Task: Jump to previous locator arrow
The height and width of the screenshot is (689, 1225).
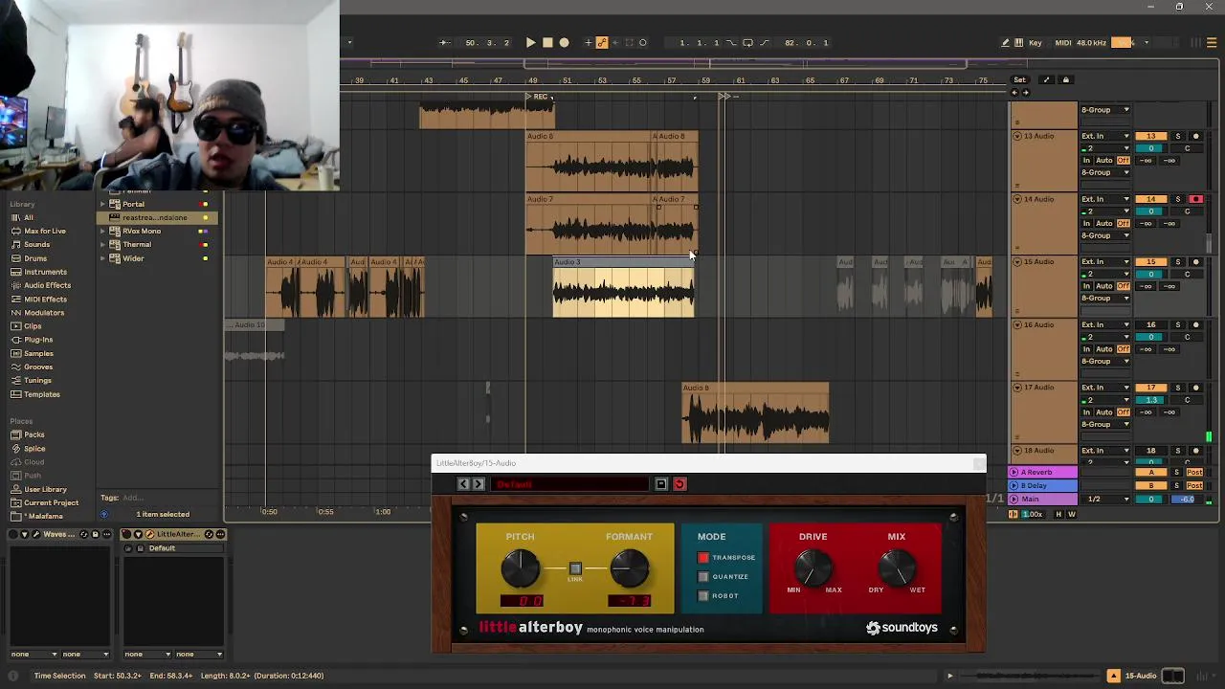Action: pos(1015,93)
